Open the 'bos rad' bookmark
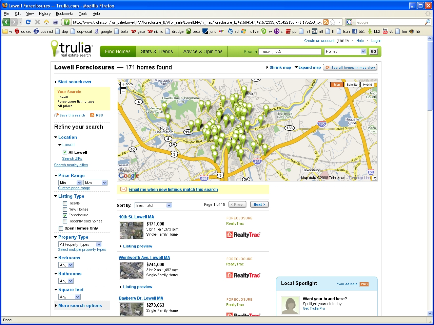The image size is (434, 325). [43, 31]
